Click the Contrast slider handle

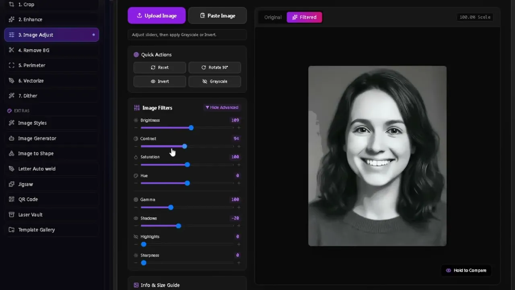tap(184, 146)
